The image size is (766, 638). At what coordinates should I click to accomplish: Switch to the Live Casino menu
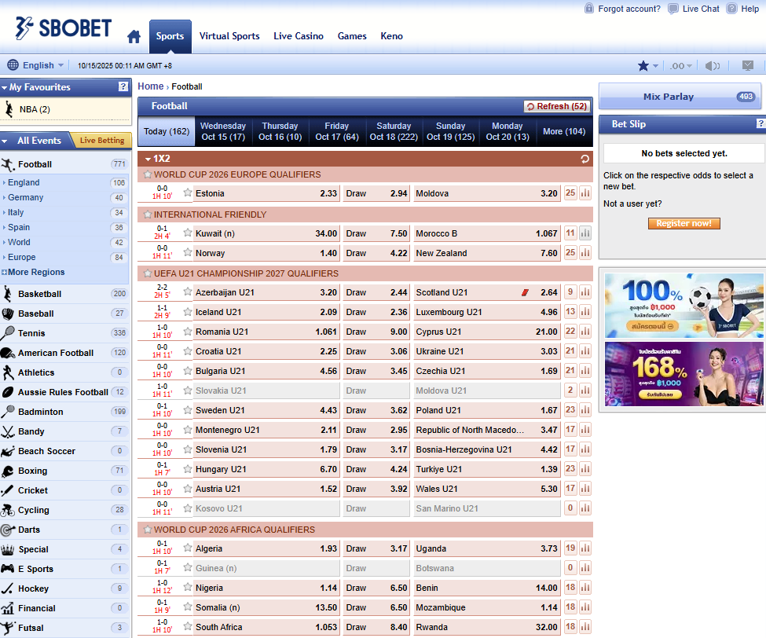click(298, 36)
